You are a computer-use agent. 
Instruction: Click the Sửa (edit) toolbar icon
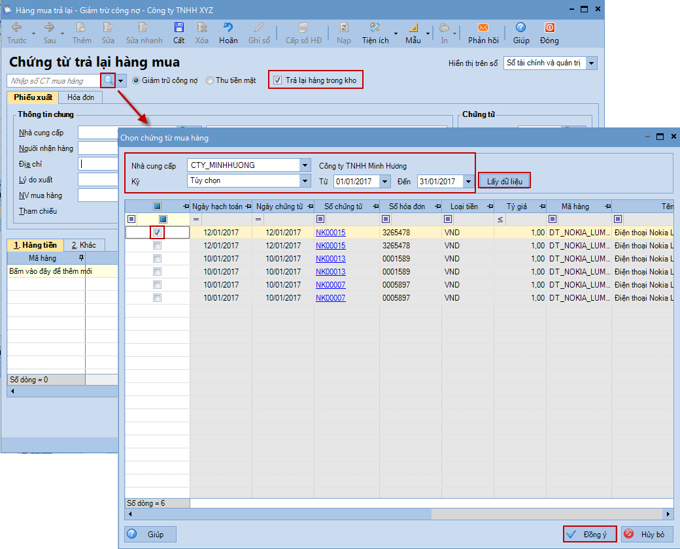107,27
